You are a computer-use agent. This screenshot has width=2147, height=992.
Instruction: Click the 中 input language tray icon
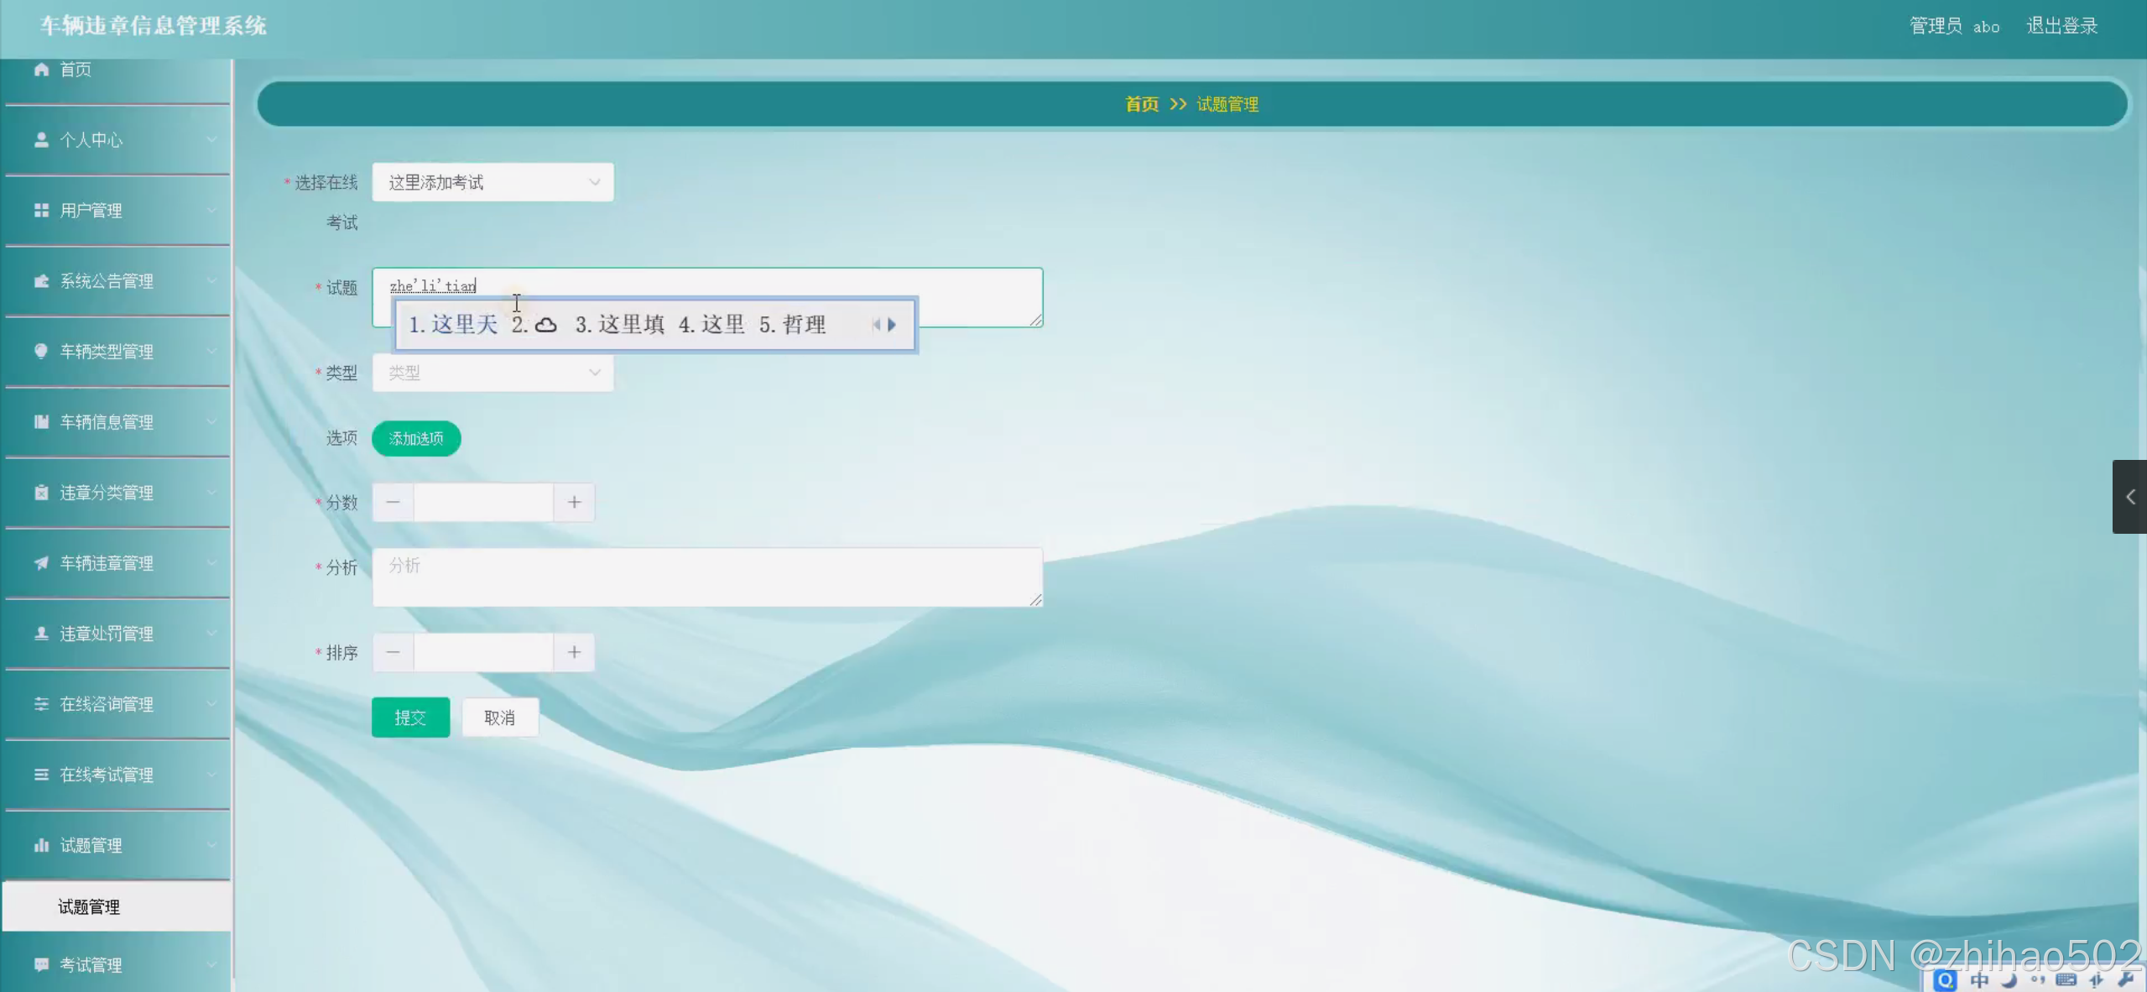[x=1979, y=980]
